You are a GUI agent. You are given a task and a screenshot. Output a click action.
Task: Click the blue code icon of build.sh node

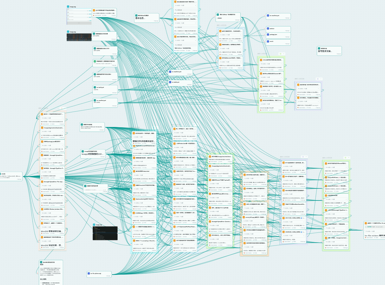268,28
